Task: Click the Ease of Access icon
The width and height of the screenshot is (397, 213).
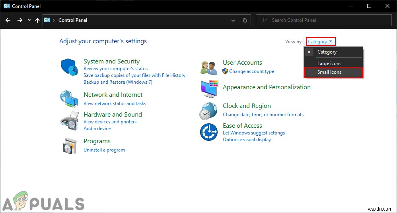Action: pyautogui.click(x=209, y=132)
